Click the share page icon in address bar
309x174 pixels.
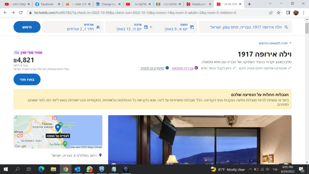[x=271, y=13]
